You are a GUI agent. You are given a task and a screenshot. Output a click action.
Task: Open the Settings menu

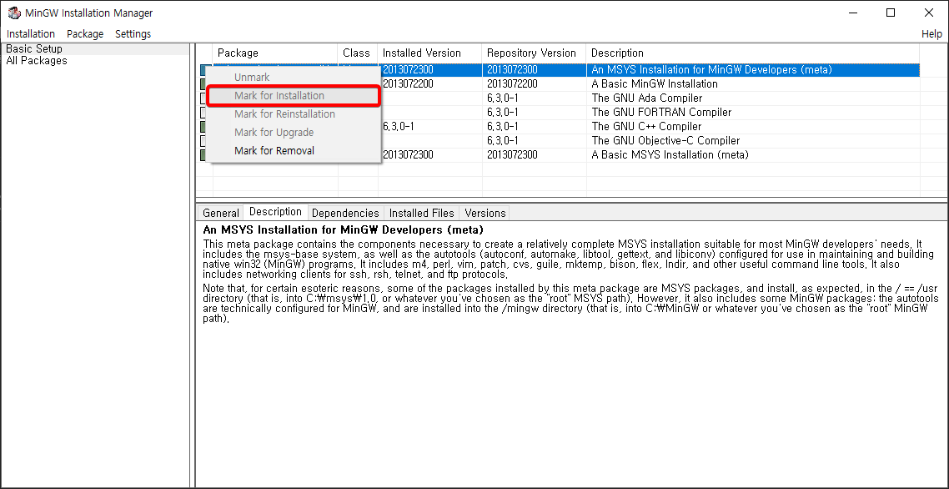133,34
